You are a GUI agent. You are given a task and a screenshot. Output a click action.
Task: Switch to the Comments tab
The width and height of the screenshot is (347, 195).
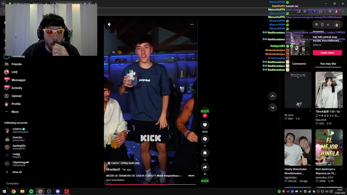pos(299,64)
